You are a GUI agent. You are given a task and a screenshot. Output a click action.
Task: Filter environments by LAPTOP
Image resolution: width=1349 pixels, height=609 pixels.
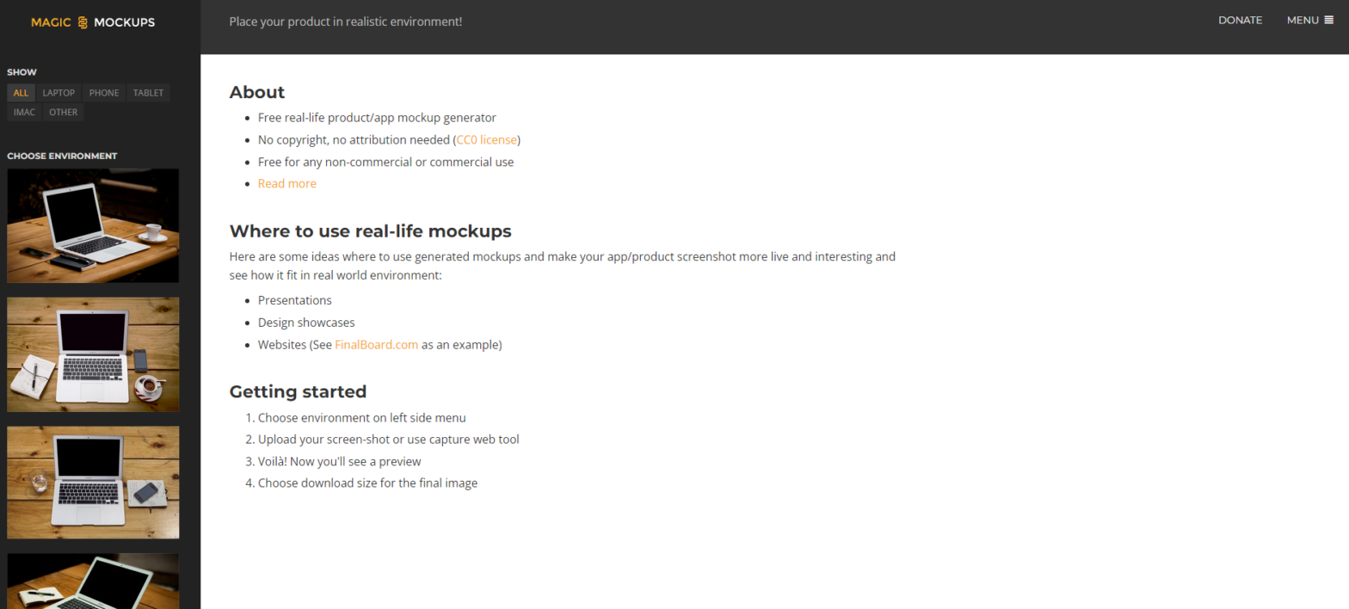pos(59,93)
